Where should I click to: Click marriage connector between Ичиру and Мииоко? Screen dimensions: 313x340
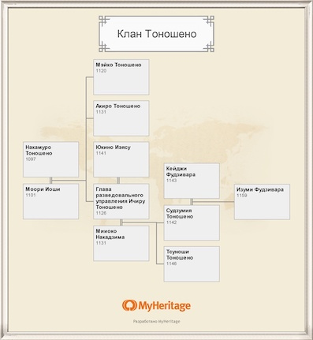coord(121,222)
